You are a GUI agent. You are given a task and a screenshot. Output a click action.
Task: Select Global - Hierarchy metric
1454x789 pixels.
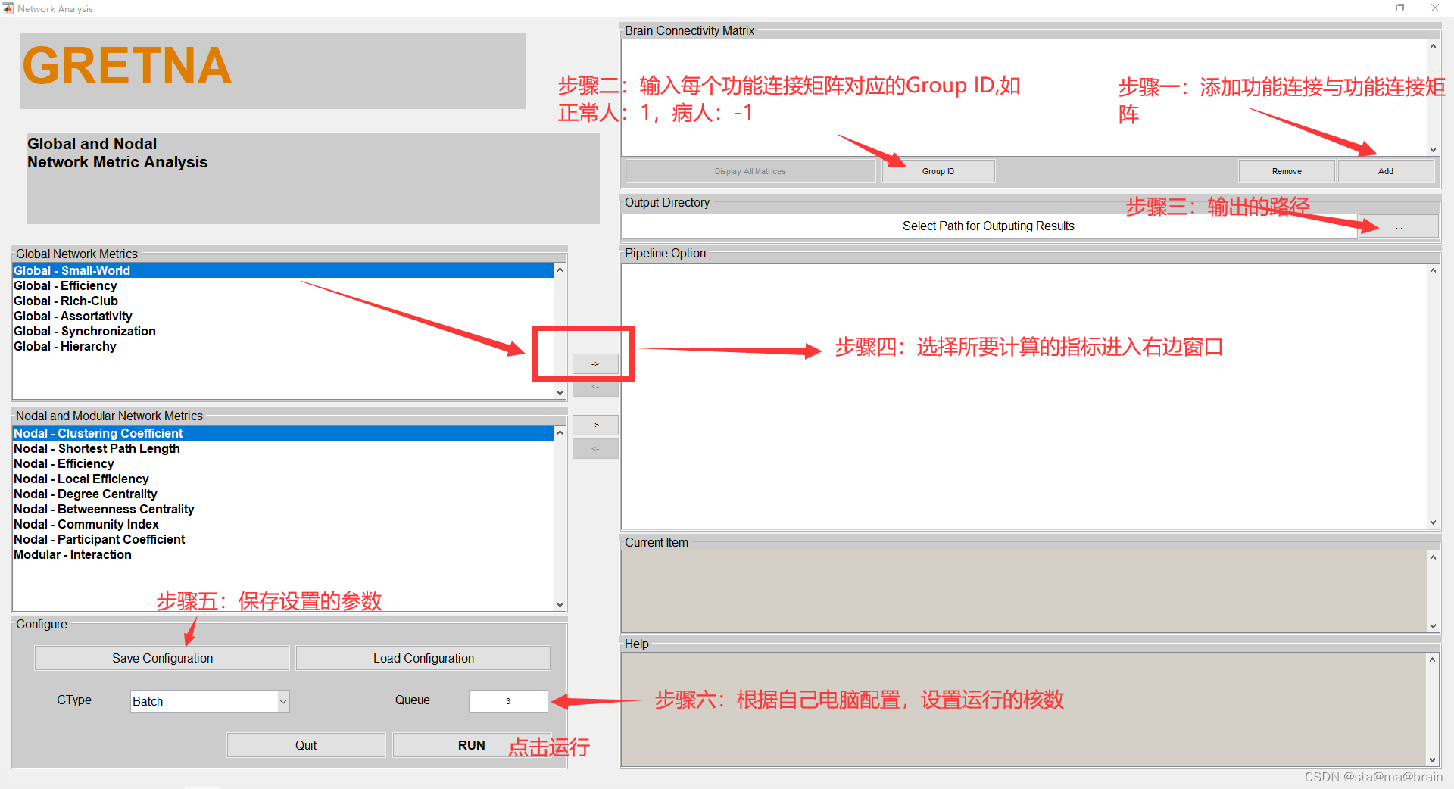point(283,346)
